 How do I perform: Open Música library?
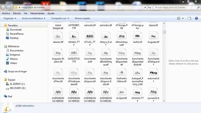click(x=14, y=59)
